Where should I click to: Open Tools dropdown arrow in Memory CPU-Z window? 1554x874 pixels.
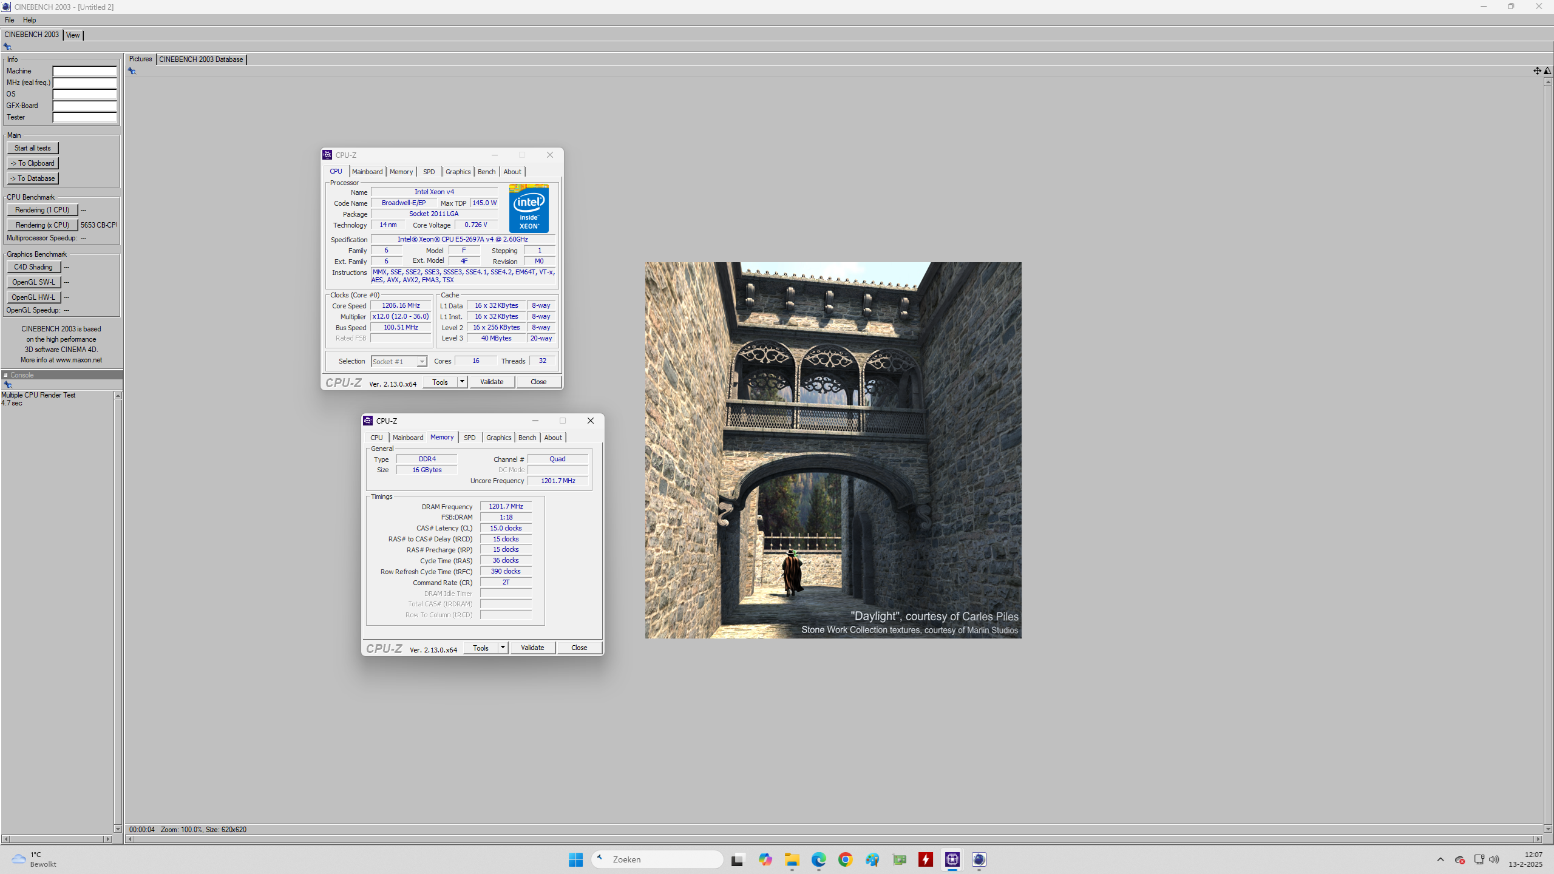[503, 648]
